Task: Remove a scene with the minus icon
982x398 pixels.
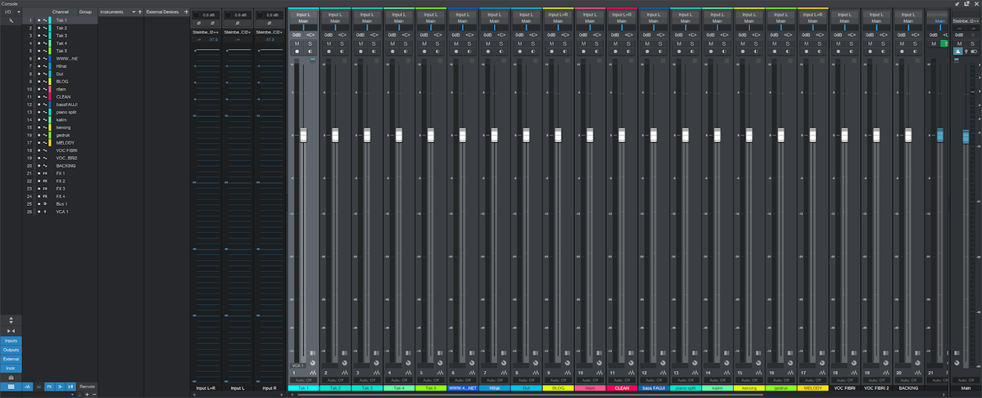Action: coord(94,394)
